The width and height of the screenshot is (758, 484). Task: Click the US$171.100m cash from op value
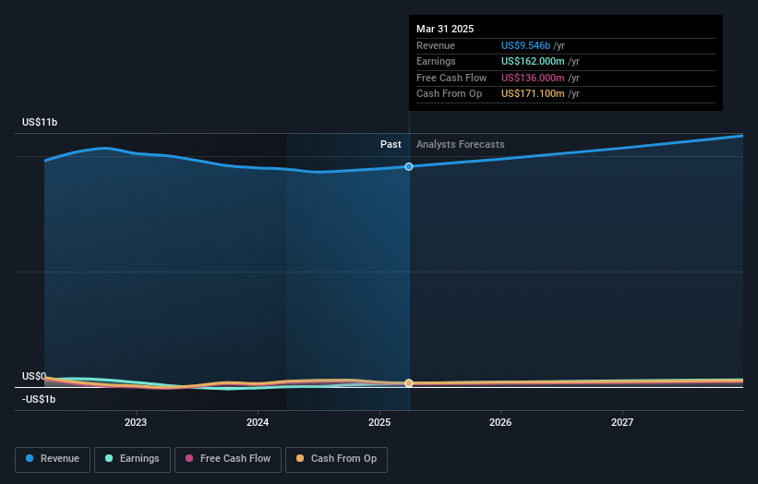[533, 94]
